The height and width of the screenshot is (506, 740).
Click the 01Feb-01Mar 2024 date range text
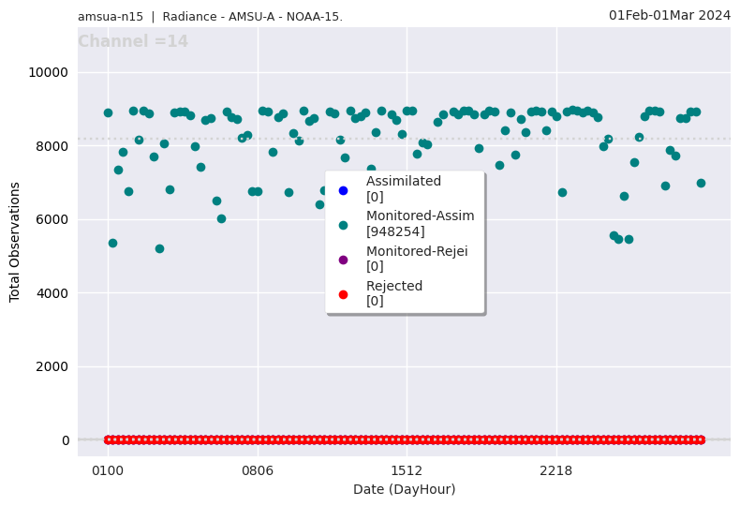coord(669,15)
